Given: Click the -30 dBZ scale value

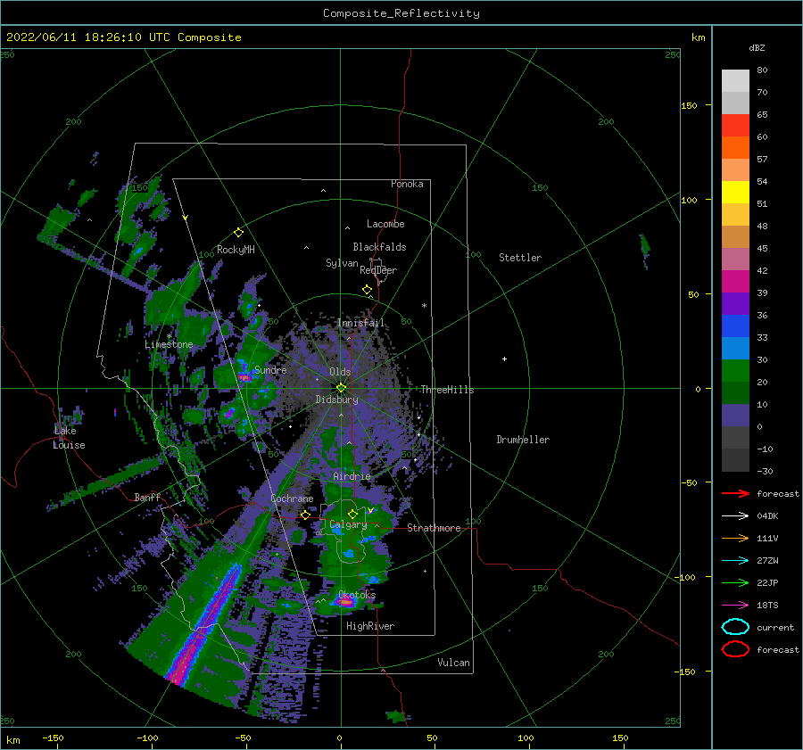Looking at the screenshot, I should point(765,471).
